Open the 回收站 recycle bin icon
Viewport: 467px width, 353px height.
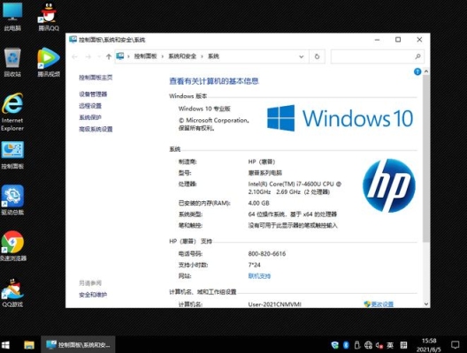point(12,63)
